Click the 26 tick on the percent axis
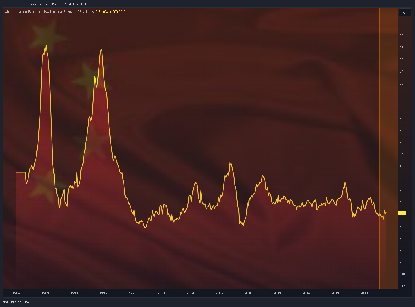This screenshot has width=415, height=307. click(x=401, y=60)
